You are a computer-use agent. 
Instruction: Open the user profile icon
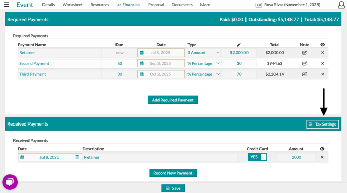pyautogui.click(x=341, y=5)
